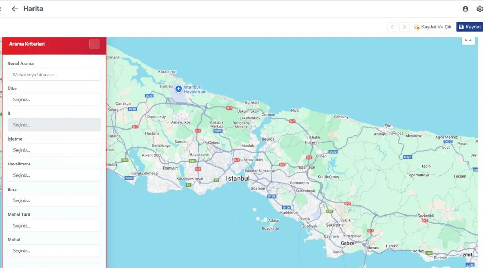
Task: Click the İstanbul Havalimanı airport marker
Action: pyautogui.click(x=179, y=89)
